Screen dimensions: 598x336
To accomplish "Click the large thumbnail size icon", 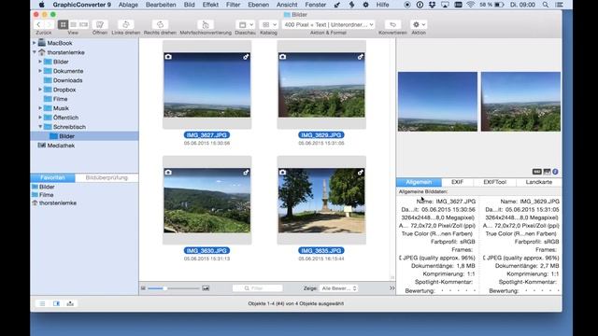I will (206, 288).
